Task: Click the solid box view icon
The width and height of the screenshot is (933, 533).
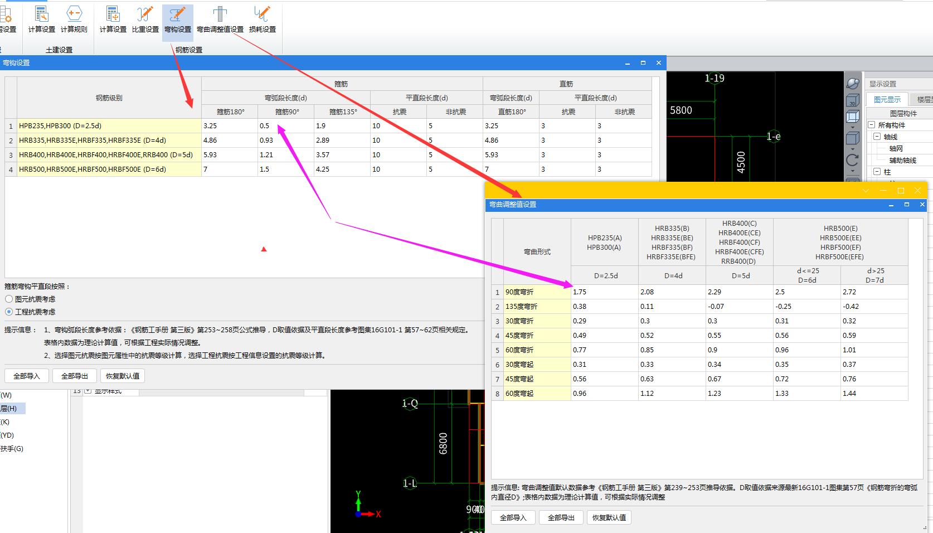Action: pos(853,138)
